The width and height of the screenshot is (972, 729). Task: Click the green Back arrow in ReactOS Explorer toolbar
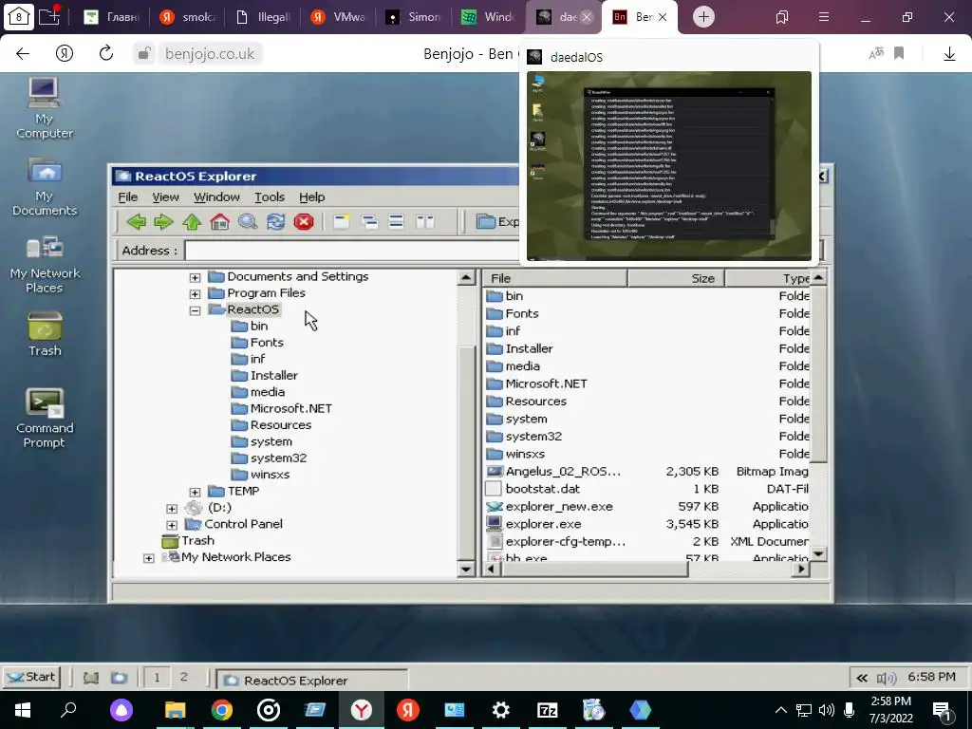pyautogui.click(x=137, y=222)
